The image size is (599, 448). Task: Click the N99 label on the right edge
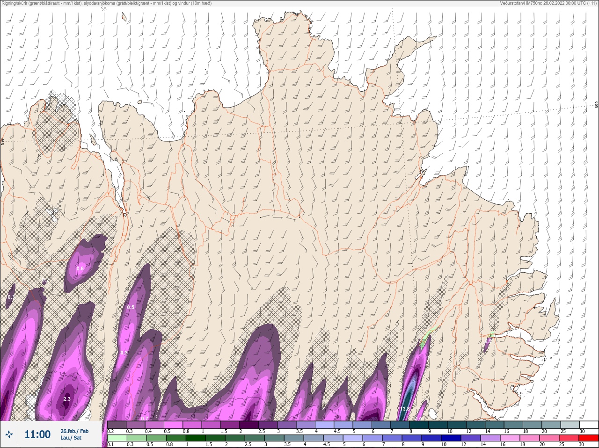point(597,105)
